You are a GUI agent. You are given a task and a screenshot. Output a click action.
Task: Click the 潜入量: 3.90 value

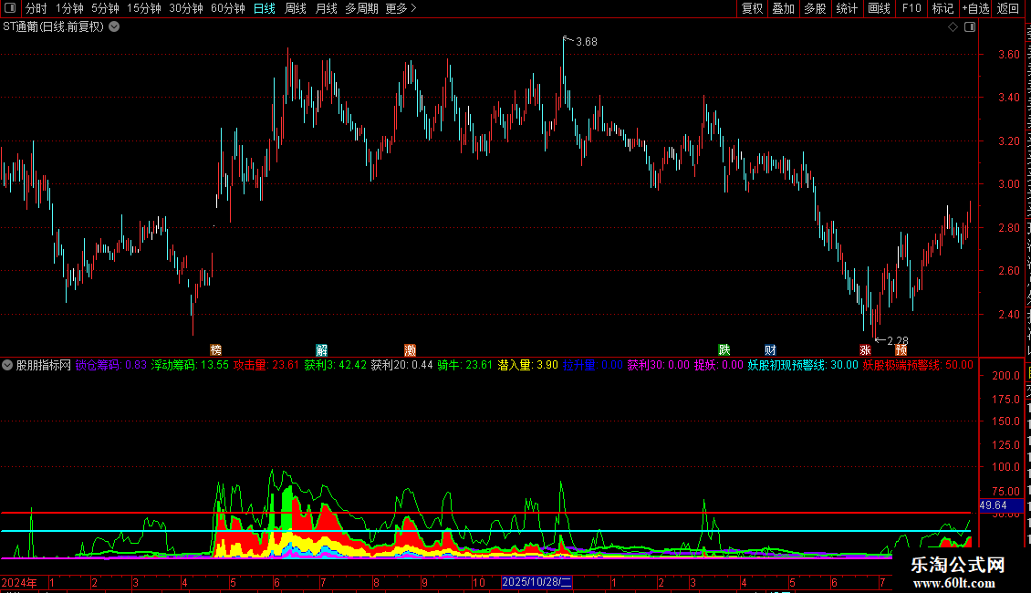point(528,365)
